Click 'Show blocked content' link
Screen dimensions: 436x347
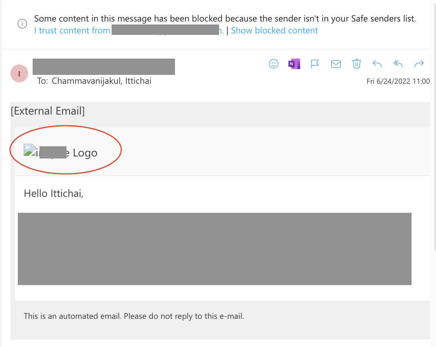[274, 30]
